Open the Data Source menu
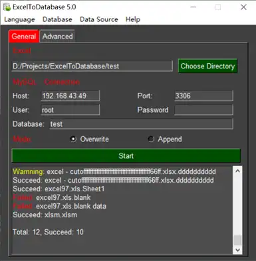Viewport: 256px width, 261px height. [98, 19]
